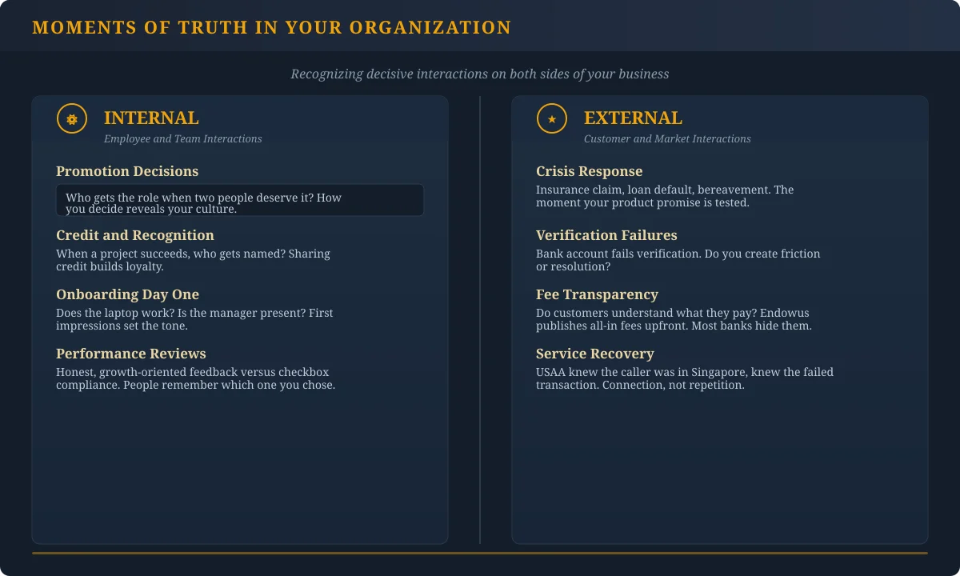The image size is (960, 576).
Task: Click the star icon beside EXTERNAL
Action: tap(551, 118)
